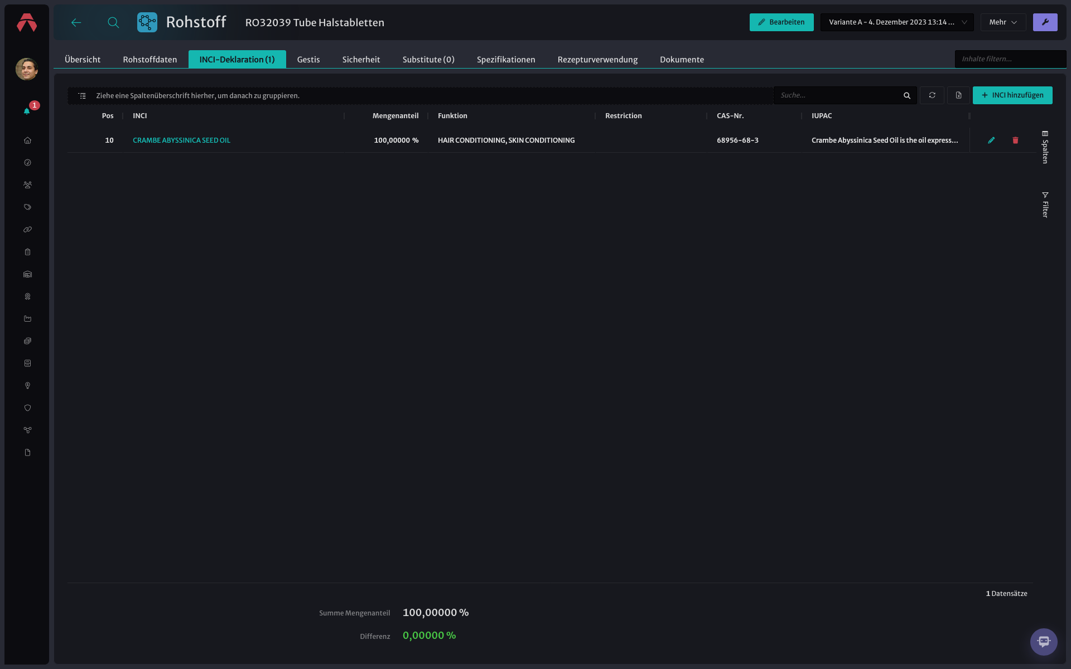Open the Dokumente tab
Screen dimensions: 1071x669
coord(682,59)
